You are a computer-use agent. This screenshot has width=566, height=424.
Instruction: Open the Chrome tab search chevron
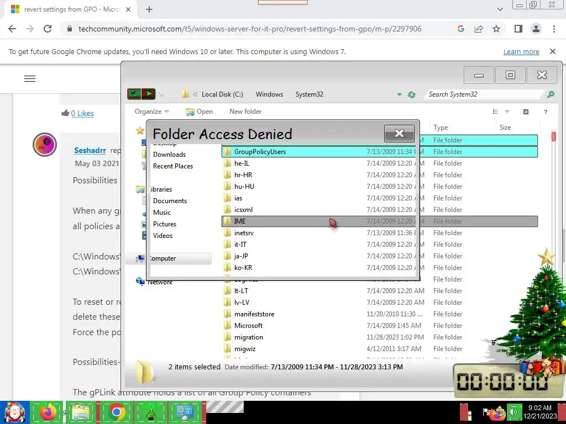(x=500, y=9)
